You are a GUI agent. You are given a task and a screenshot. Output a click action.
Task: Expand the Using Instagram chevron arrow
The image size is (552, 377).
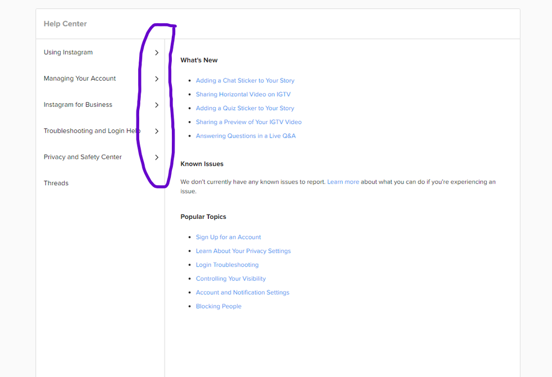click(157, 53)
